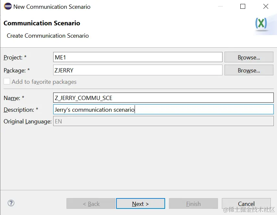Enable Add to favorite packages checkbox
The width and height of the screenshot is (277, 215).
pos(7,82)
